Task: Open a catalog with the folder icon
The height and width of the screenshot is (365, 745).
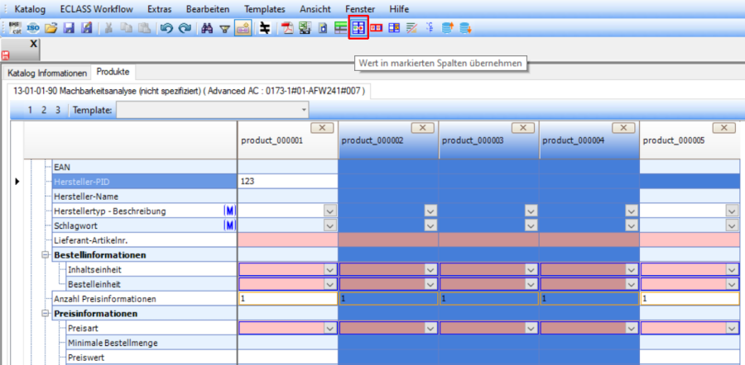Action: coord(50,28)
